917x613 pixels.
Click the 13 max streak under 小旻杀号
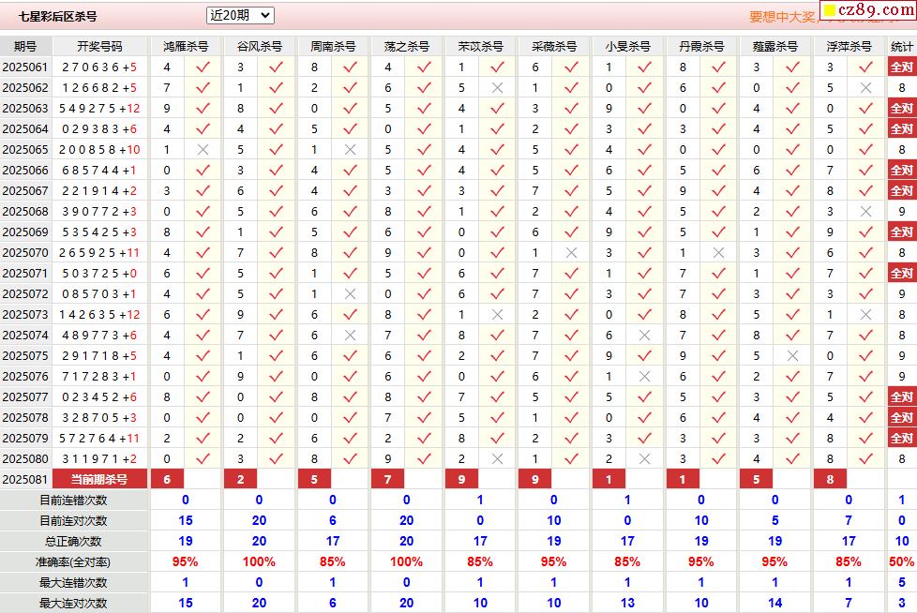pos(627,603)
